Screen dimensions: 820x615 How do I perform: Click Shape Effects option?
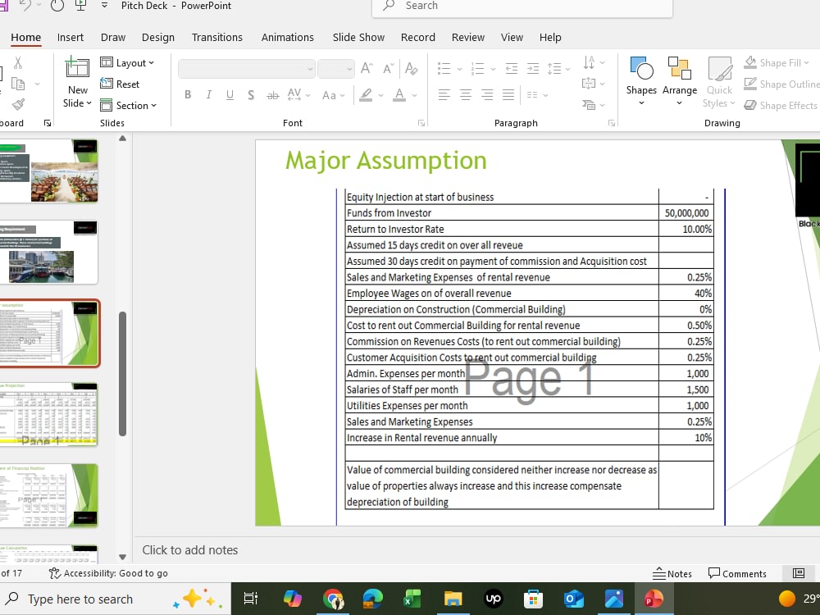coord(781,105)
